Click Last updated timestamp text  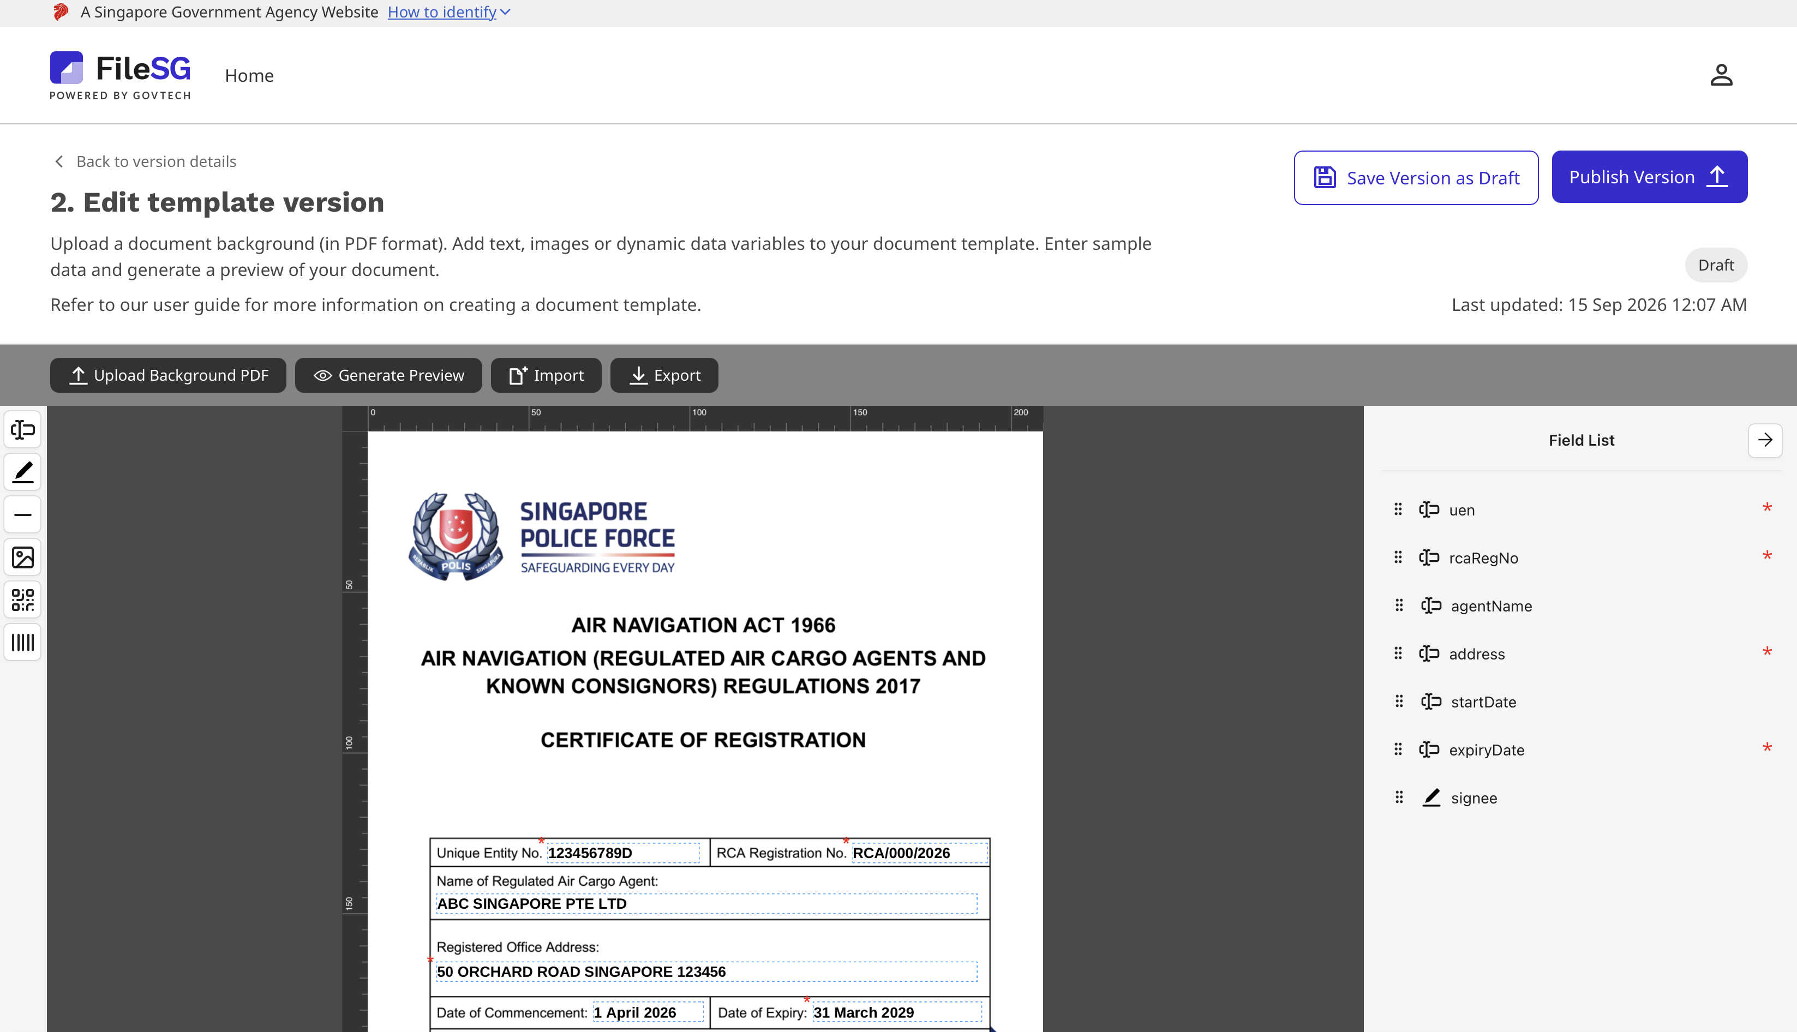click(1598, 305)
